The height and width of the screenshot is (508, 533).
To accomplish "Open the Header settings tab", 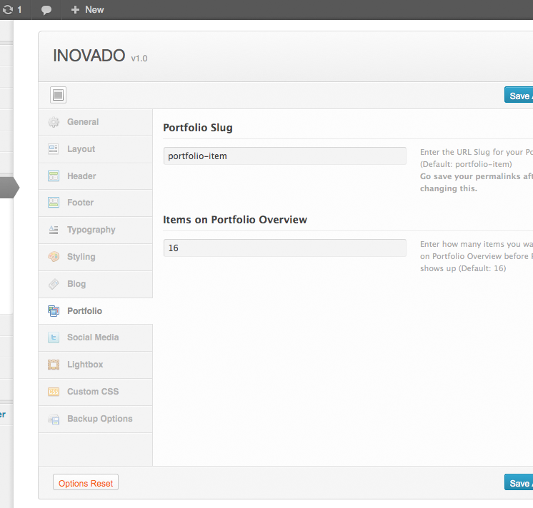I will coord(96,176).
